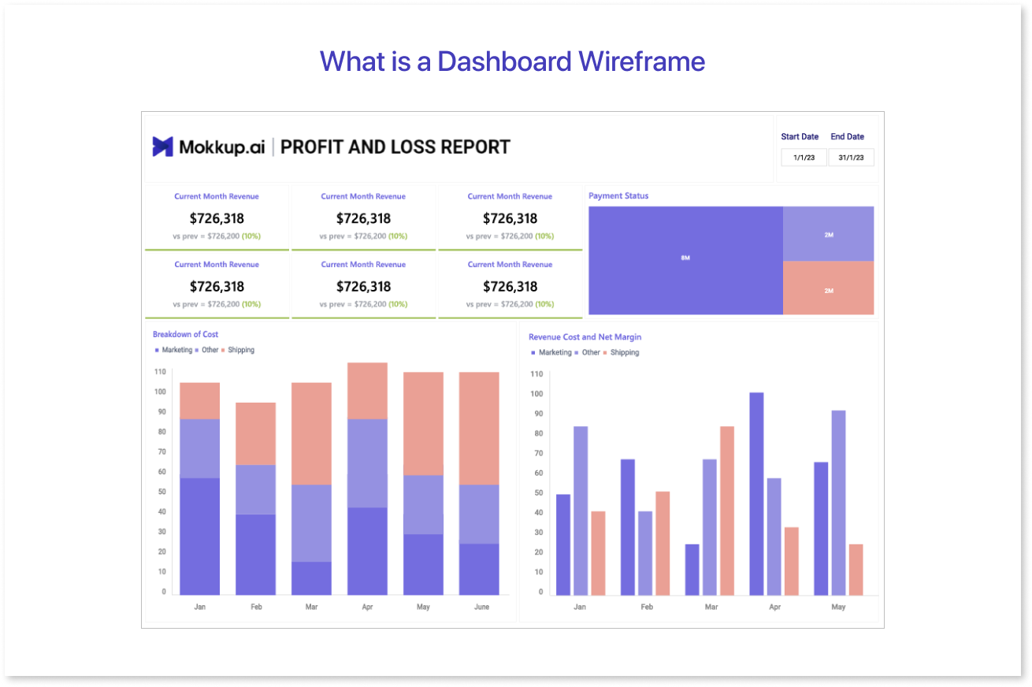Click Apr's Shipping bar in Revenue Cost chart
The width and height of the screenshot is (1032, 687).
tap(791, 561)
